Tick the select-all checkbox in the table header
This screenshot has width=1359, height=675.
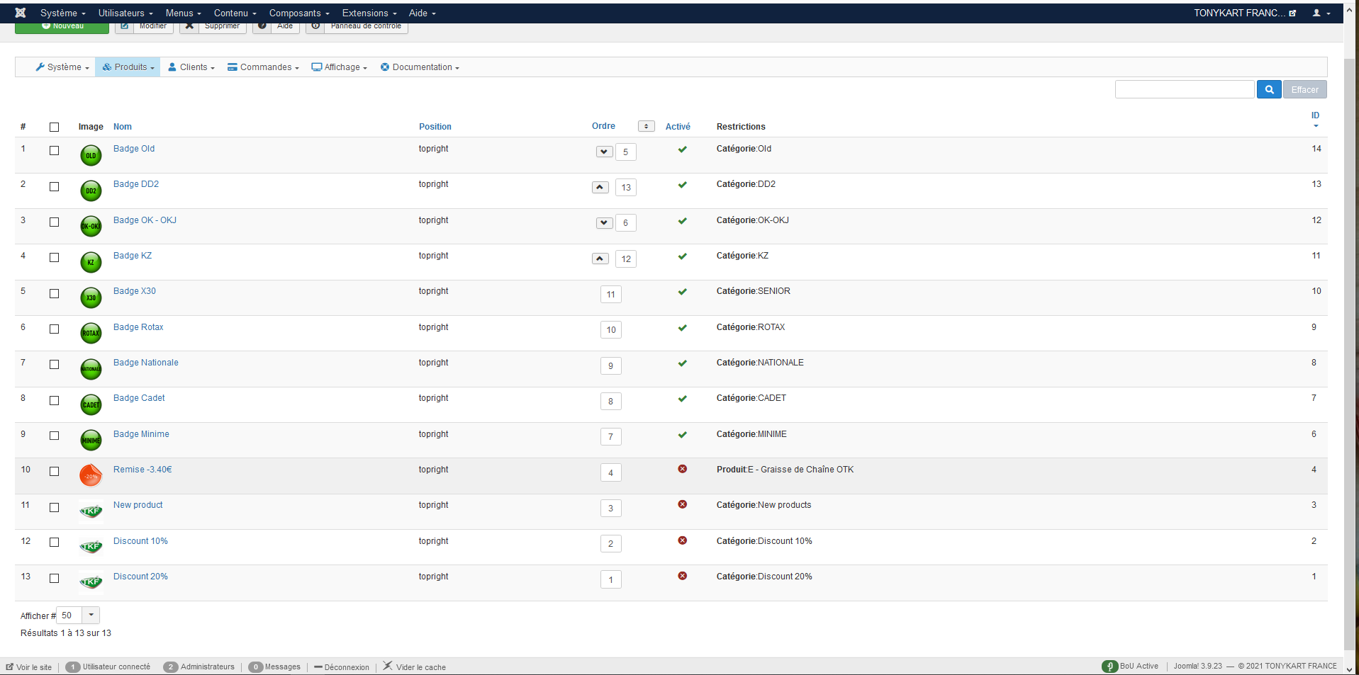click(54, 127)
